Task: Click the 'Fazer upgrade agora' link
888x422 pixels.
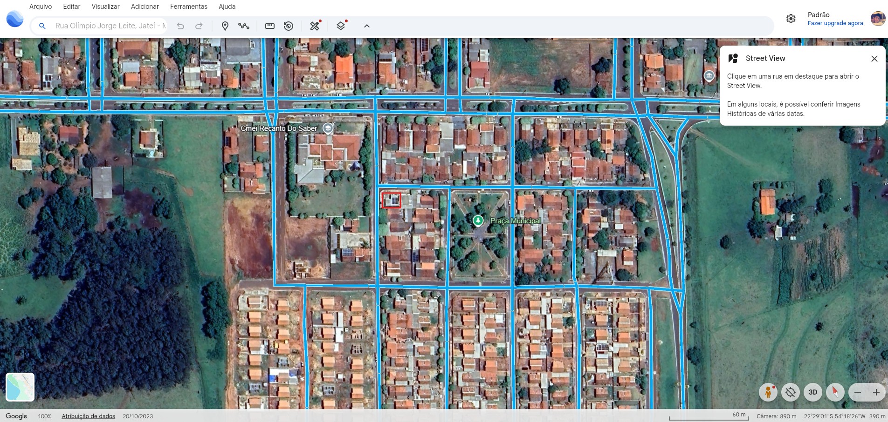Action: pyautogui.click(x=835, y=23)
